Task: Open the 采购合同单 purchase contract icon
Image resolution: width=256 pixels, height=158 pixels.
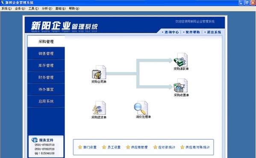Action: [99, 72]
